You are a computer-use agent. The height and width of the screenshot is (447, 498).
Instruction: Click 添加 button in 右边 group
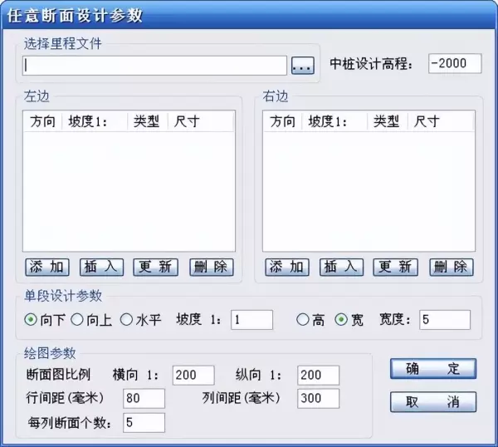[287, 267]
